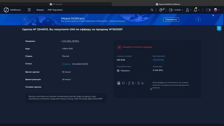Click the 0:29:54 countdown timer
224x126 pixels.
coord(133,83)
